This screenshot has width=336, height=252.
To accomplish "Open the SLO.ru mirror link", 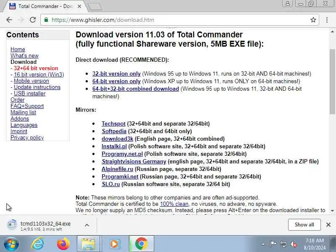I will (x=110, y=184).
